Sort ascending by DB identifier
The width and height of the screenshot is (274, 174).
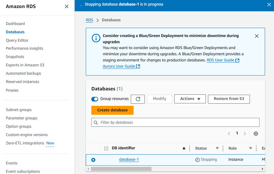pos(184,148)
